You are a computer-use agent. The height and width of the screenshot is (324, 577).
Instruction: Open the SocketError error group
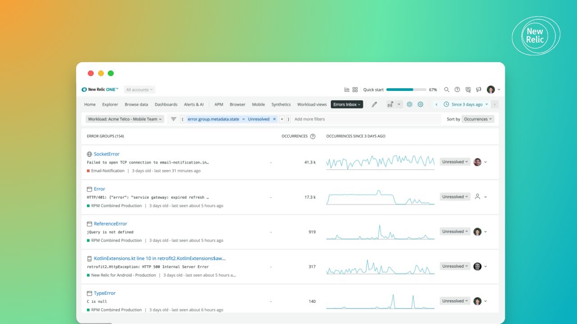[106, 154]
